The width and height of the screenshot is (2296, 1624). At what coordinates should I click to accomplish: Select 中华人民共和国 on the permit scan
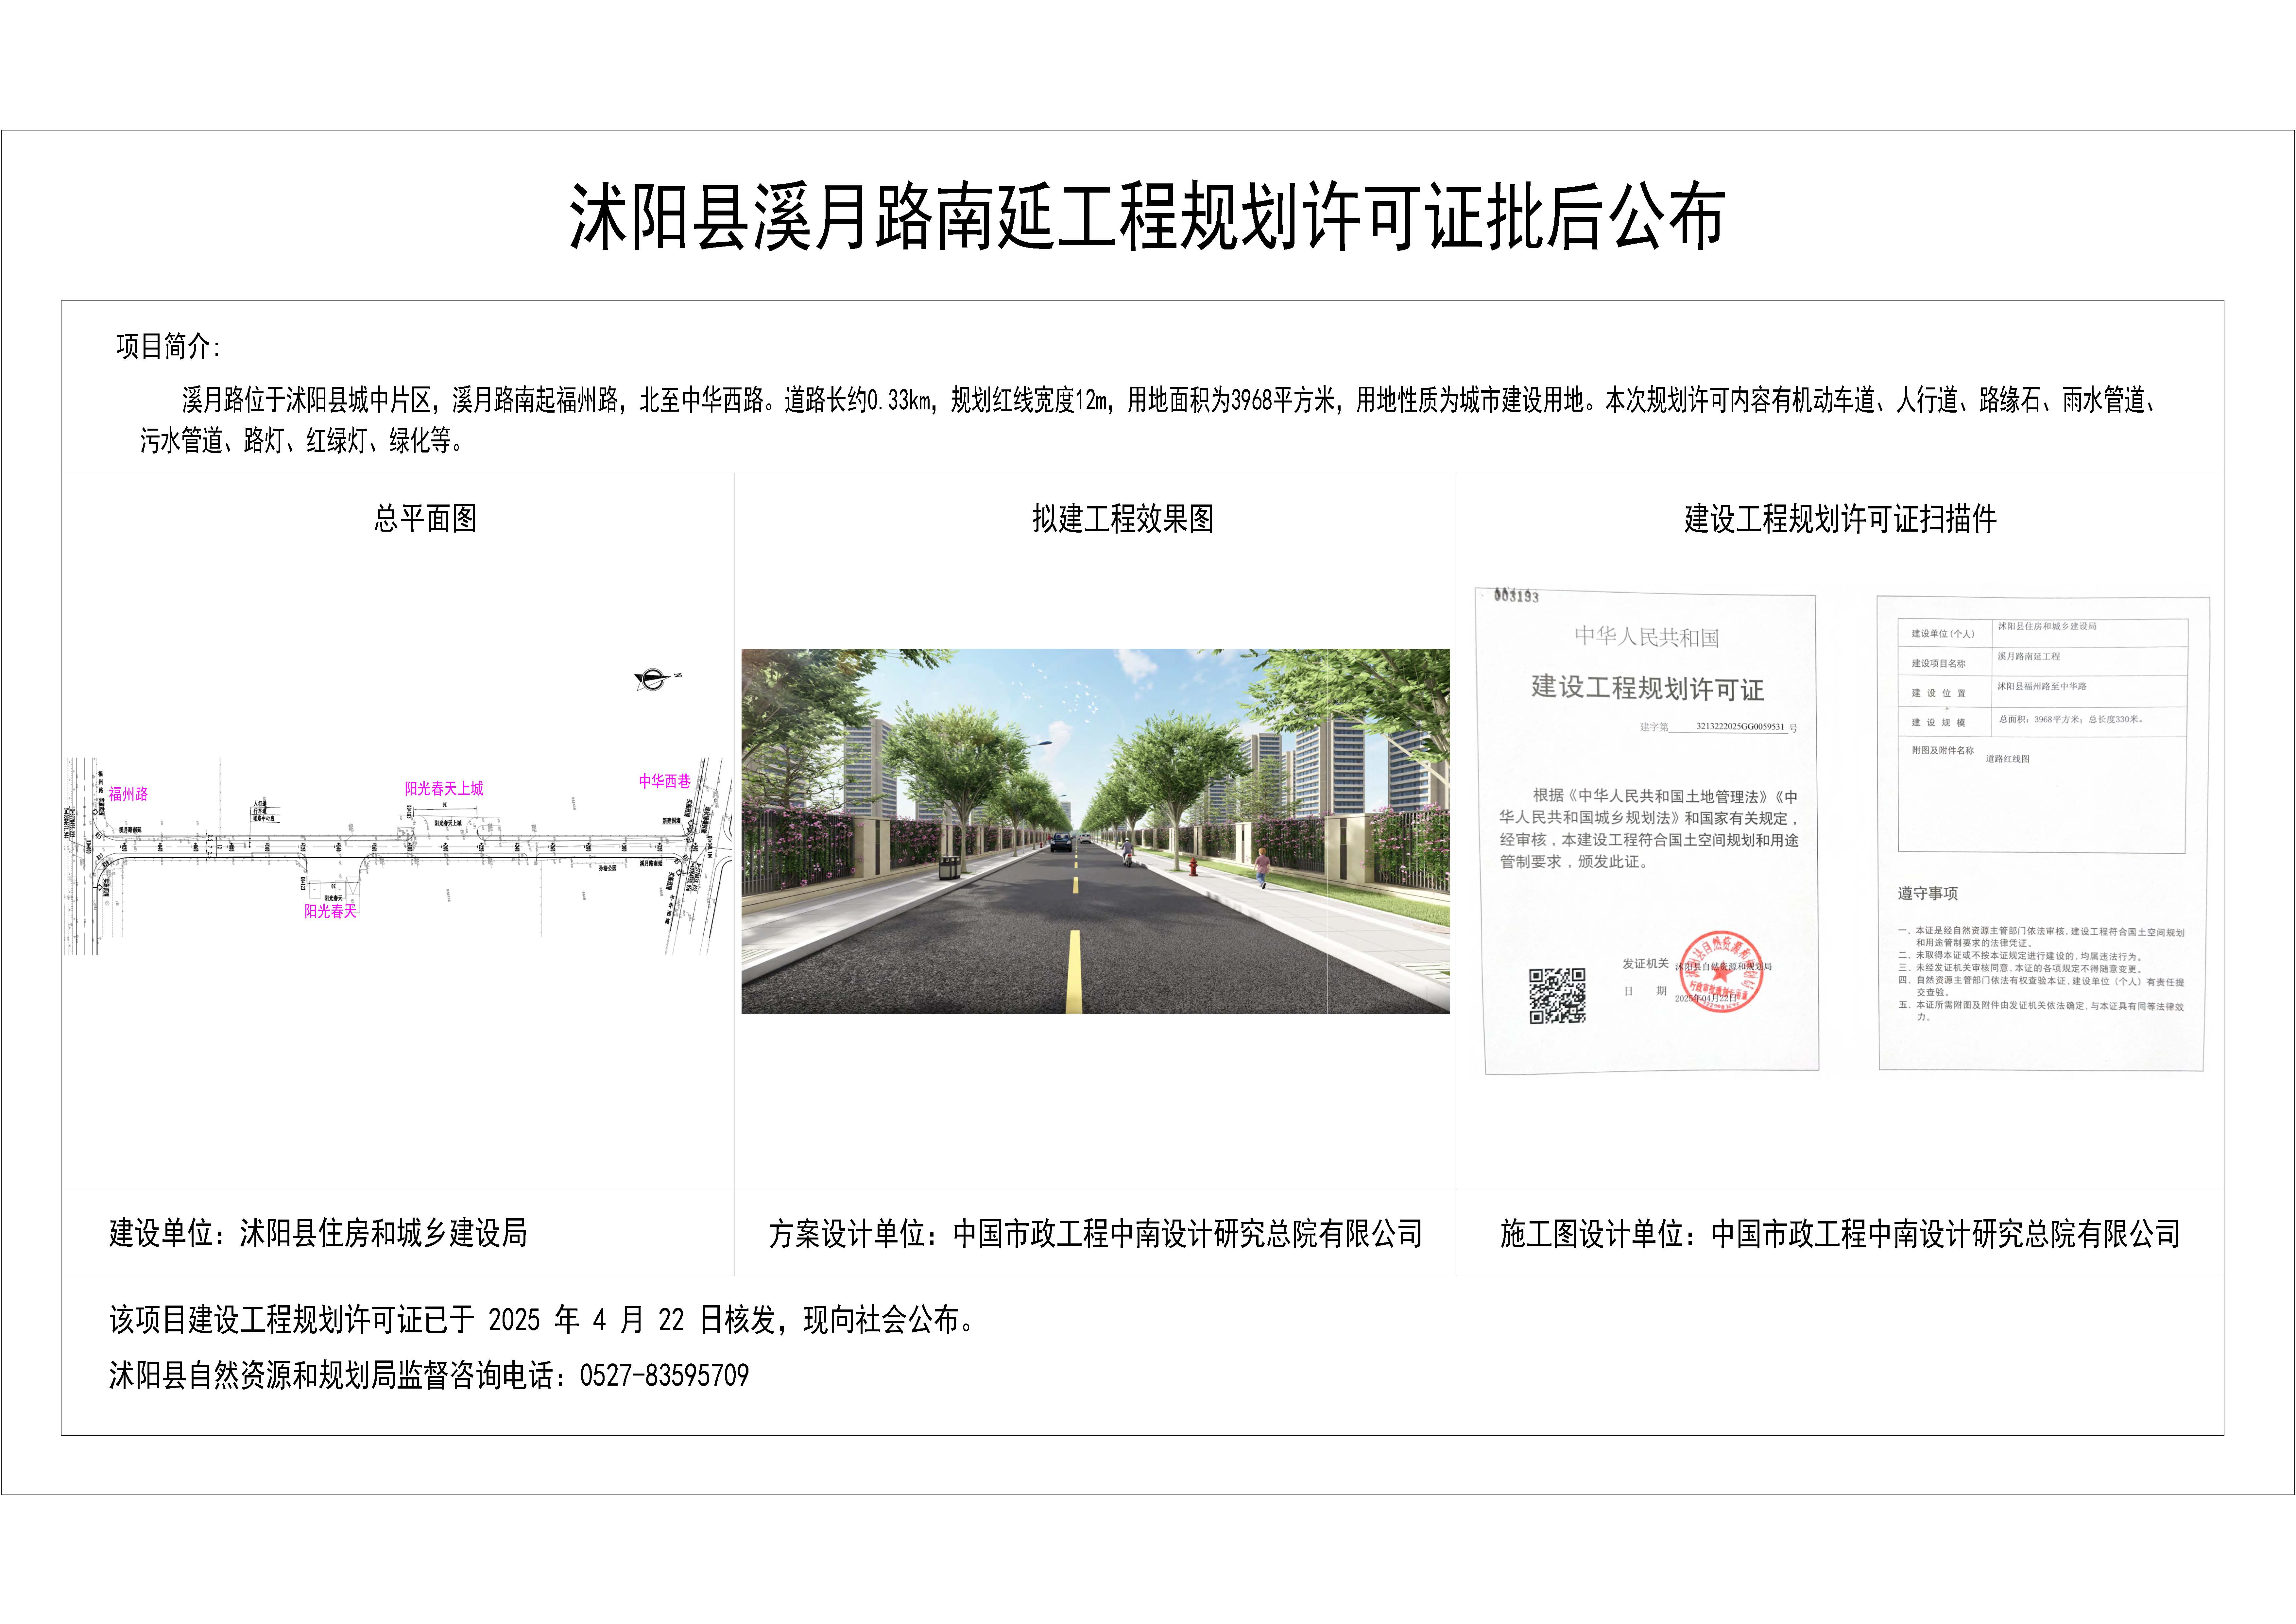pos(1647,637)
